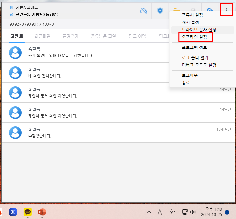Viewport: 236px width, 219px height.
Task: Select 프록시 설정 from the menu
Action: pos(192,15)
